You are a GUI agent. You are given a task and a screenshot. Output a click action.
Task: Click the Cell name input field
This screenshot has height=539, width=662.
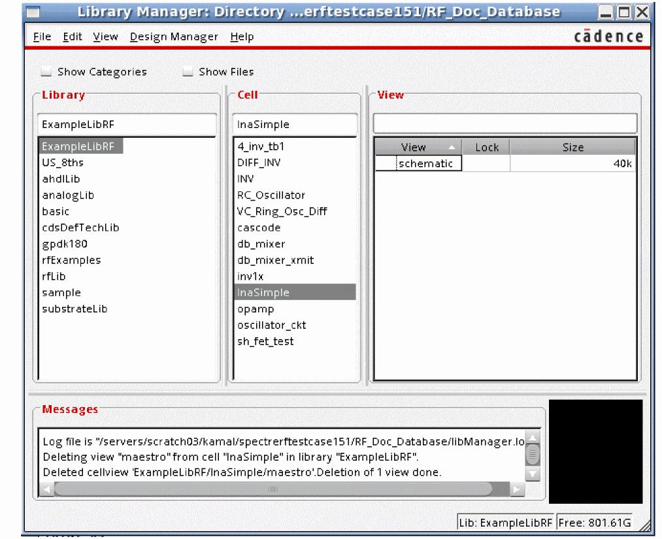[x=295, y=125]
